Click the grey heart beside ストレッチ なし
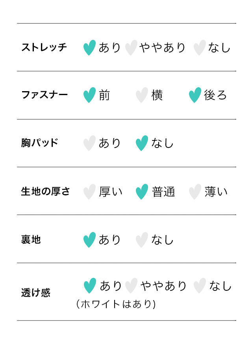This screenshot has width=252, height=337. (x=200, y=48)
